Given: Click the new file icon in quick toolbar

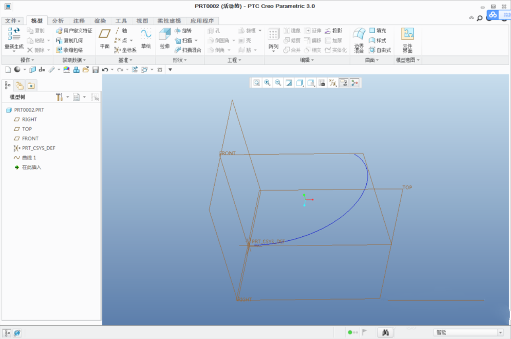Looking at the screenshot, I should click(8, 70).
